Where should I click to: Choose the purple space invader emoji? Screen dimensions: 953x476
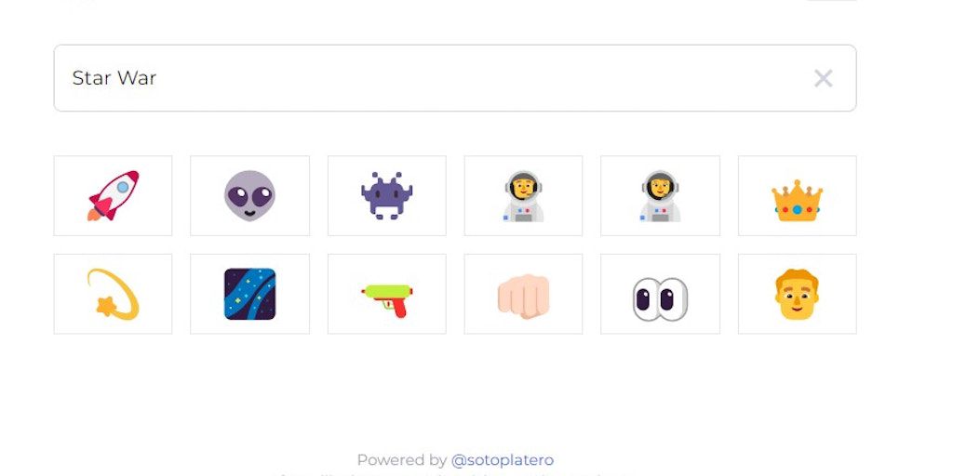click(x=386, y=195)
